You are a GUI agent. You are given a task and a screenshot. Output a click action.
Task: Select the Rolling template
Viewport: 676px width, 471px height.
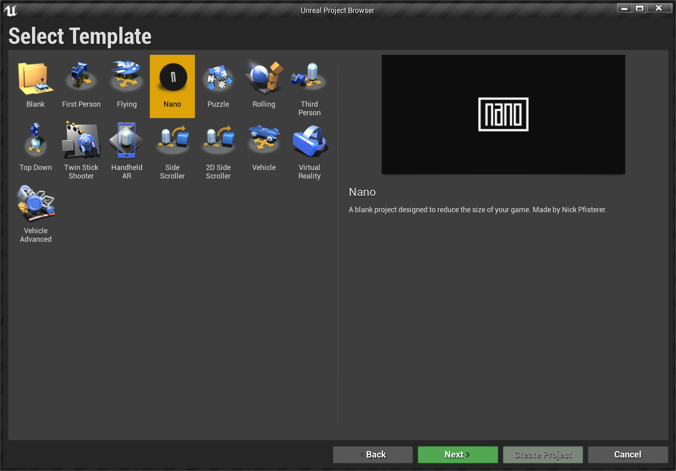pos(264,86)
